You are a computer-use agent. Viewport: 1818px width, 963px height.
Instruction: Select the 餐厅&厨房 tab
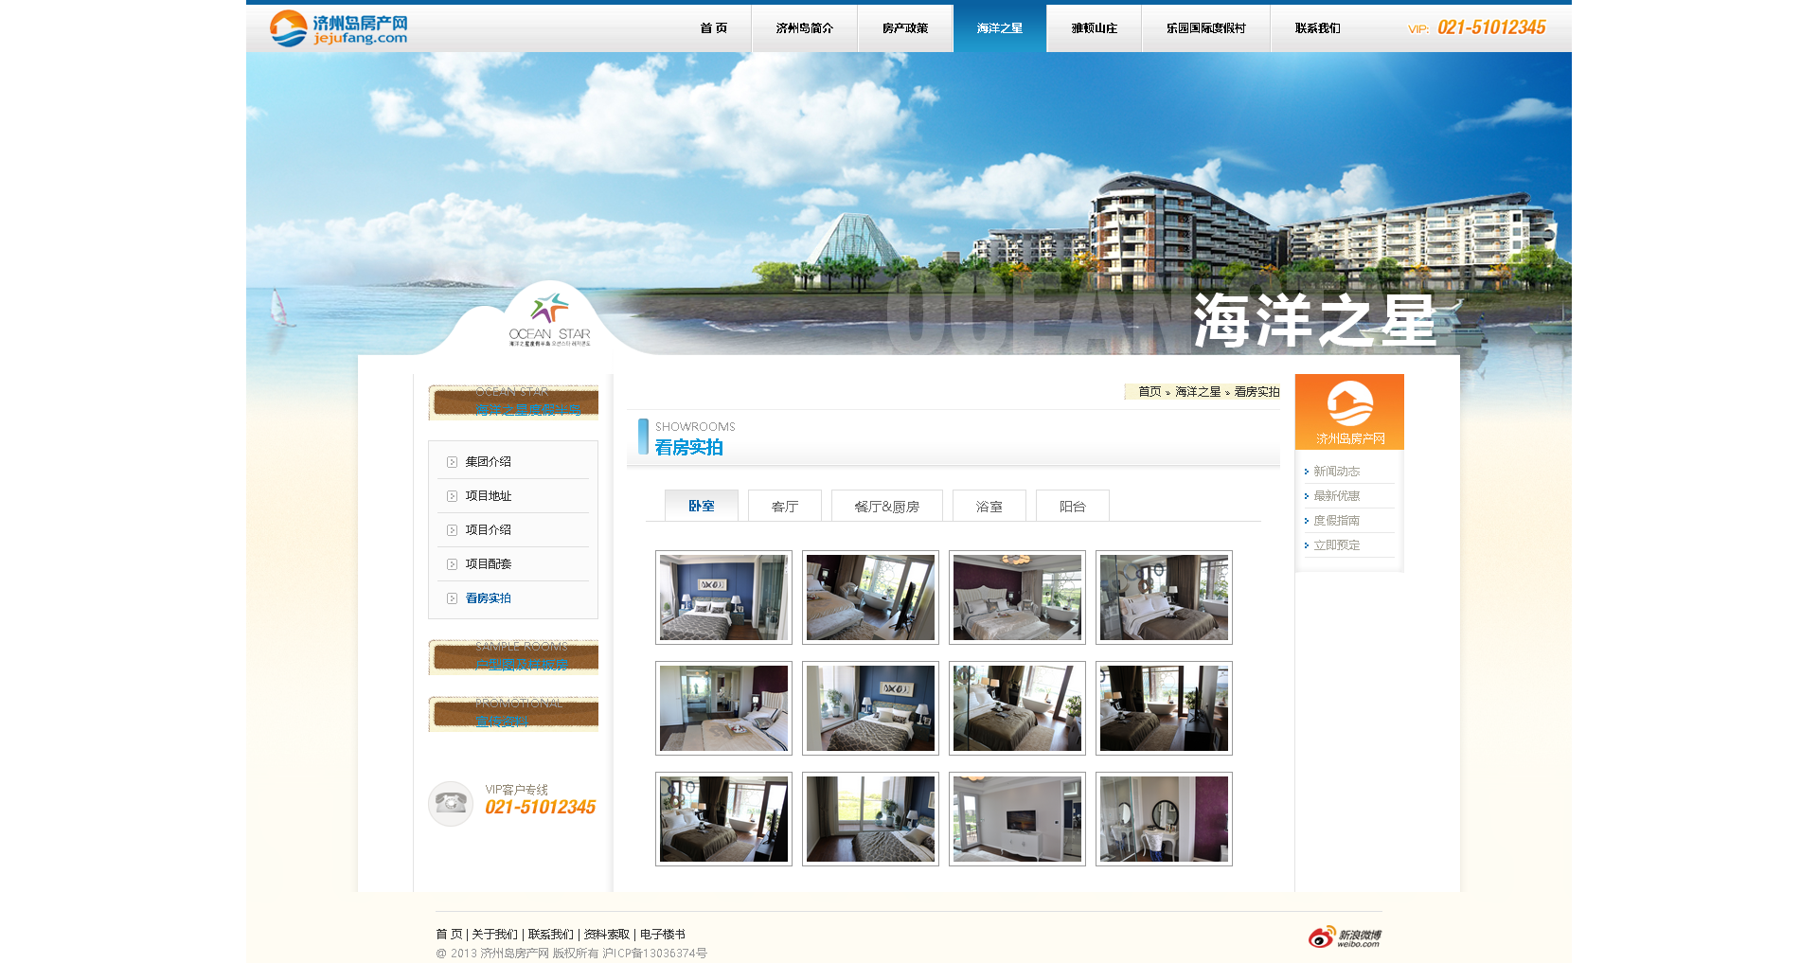point(886,507)
